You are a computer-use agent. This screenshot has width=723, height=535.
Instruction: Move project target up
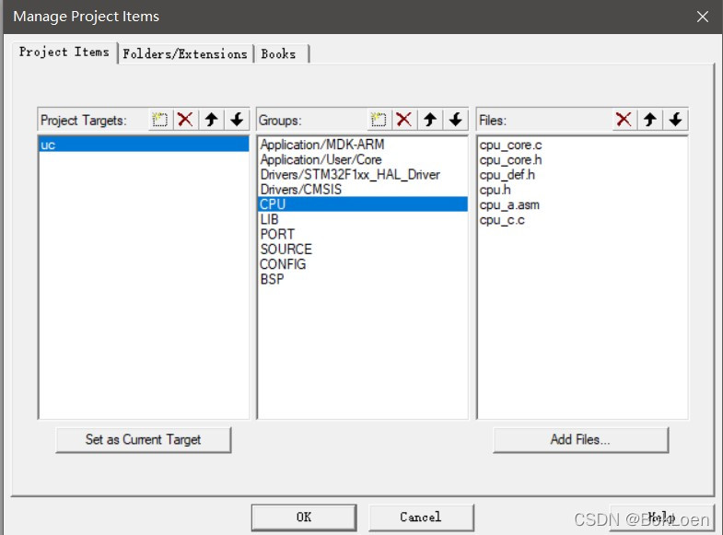(x=212, y=120)
